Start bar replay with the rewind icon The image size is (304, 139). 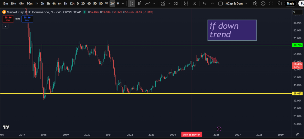(194, 4)
